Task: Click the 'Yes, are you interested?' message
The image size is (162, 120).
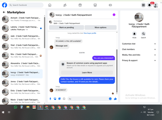Action: pos(103,58)
